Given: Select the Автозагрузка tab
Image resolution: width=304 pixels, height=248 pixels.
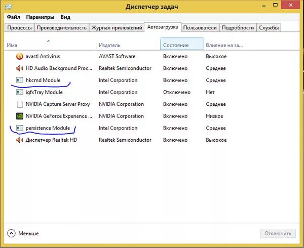Looking at the screenshot, I should point(163,27).
